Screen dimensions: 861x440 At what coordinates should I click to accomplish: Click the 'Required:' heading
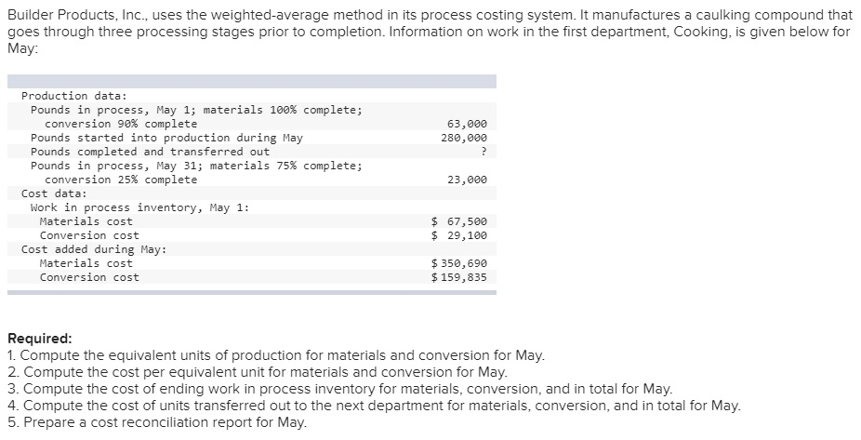(x=40, y=339)
